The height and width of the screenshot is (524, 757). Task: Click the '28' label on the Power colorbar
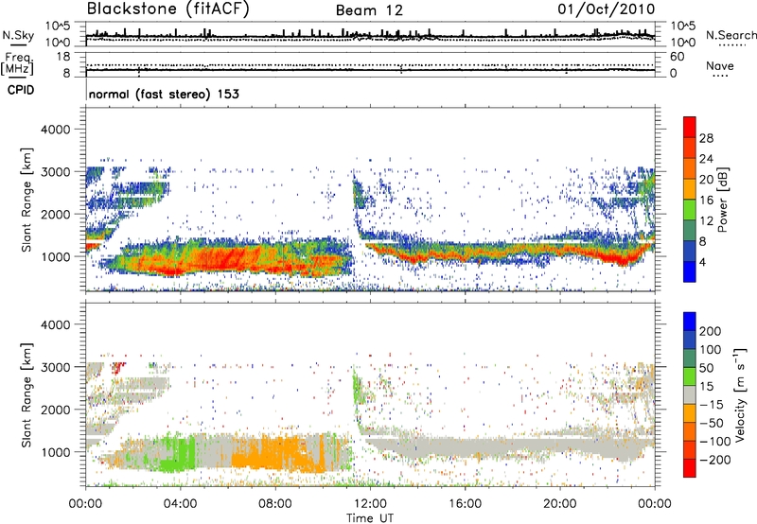(x=706, y=138)
